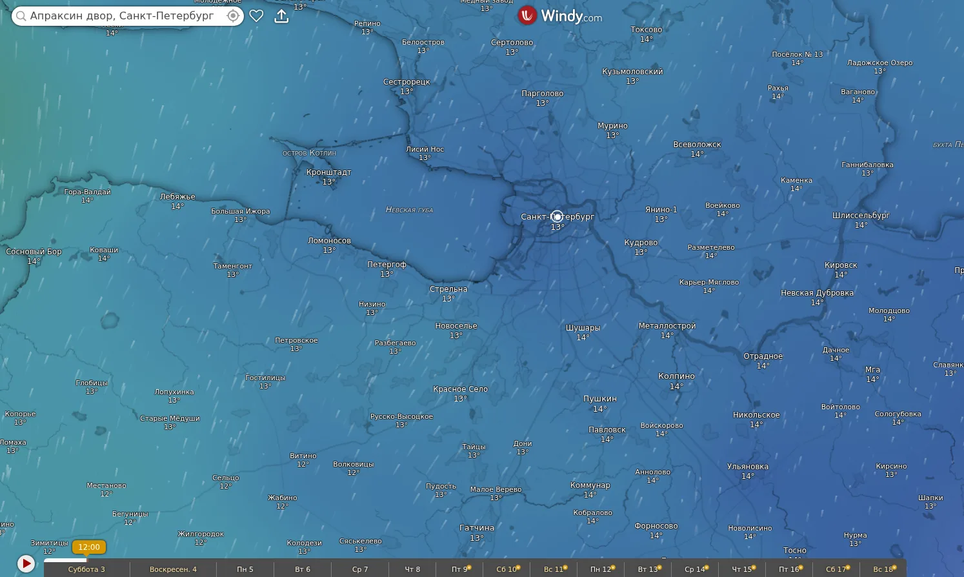Select Вт 6 in timeline
The width and height of the screenshot is (964, 577).
pyautogui.click(x=303, y=569)
